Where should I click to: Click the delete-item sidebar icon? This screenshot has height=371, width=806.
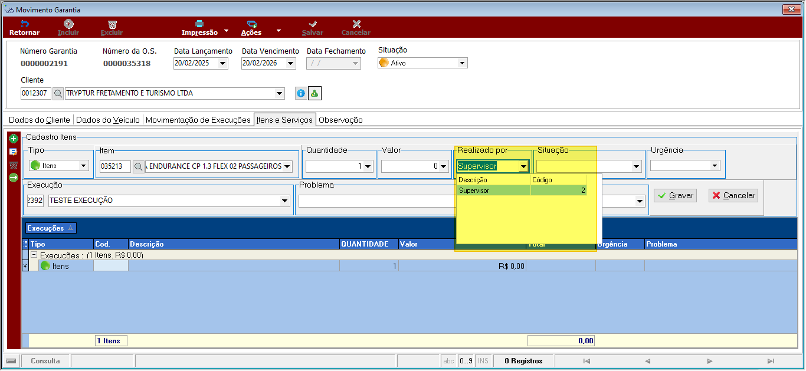[x=14, y=165]
